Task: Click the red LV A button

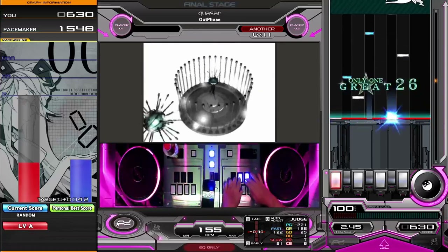Action: point(25,226)
